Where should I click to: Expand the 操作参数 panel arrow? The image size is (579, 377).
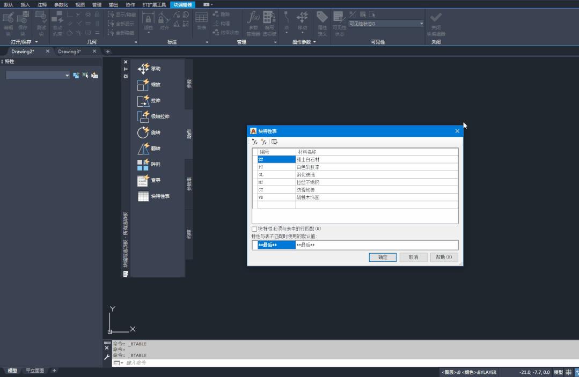coord(314,42)
